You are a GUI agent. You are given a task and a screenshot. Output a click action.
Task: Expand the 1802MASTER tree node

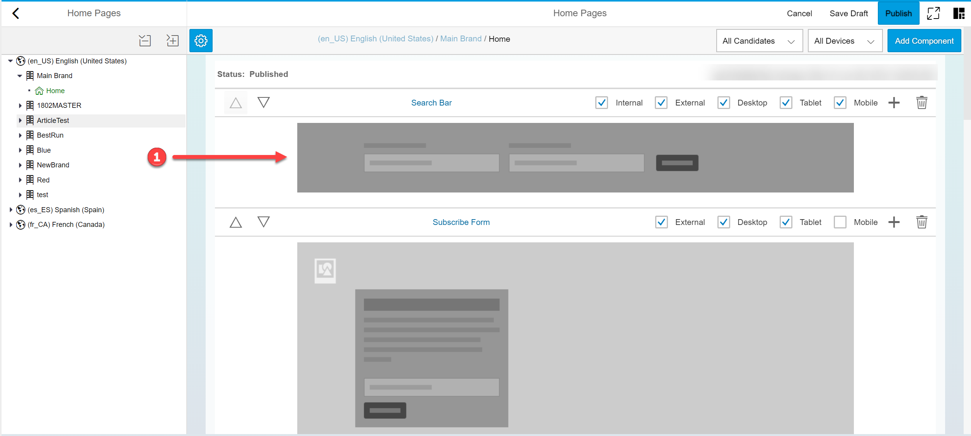click(x=20, y=106)
